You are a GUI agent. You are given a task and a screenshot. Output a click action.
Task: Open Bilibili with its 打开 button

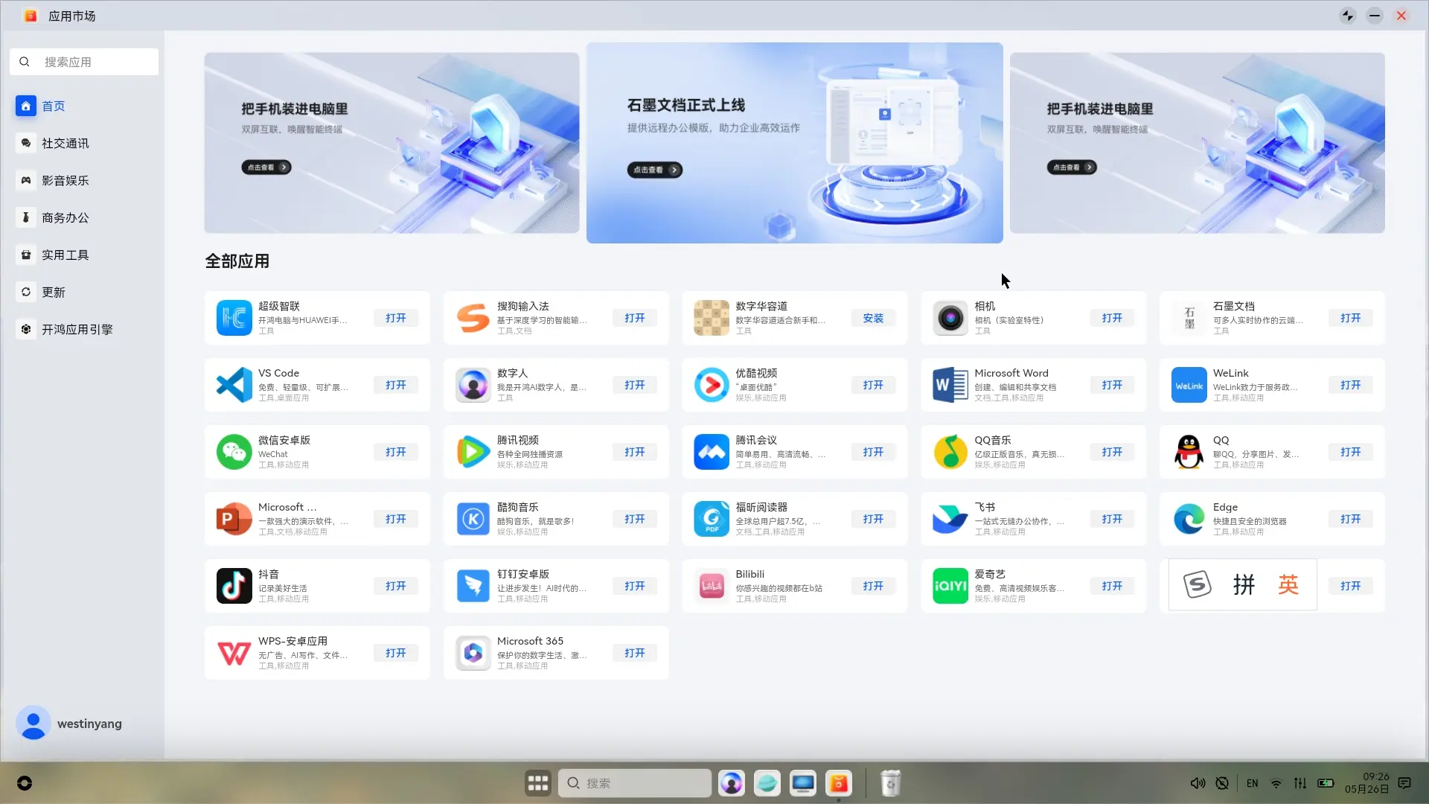873,586
